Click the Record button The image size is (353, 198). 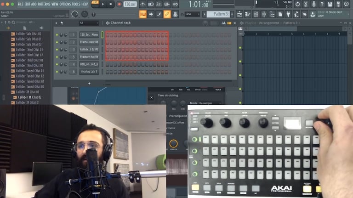click(x=119, y=4)
